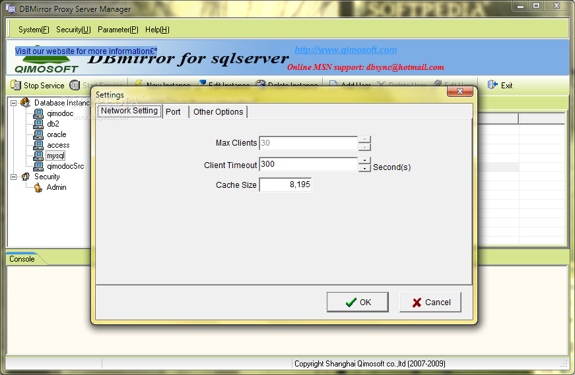Click the Cache Size input field
This screenshot has height=375, width=575.
coord(285,185)
